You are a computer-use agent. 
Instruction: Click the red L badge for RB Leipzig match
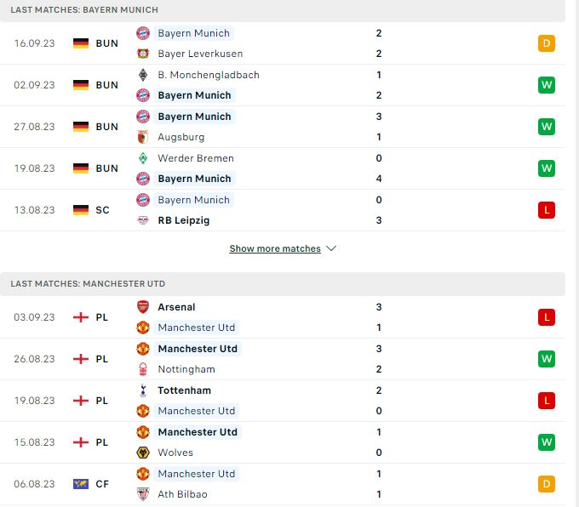[x=547, y=210]
